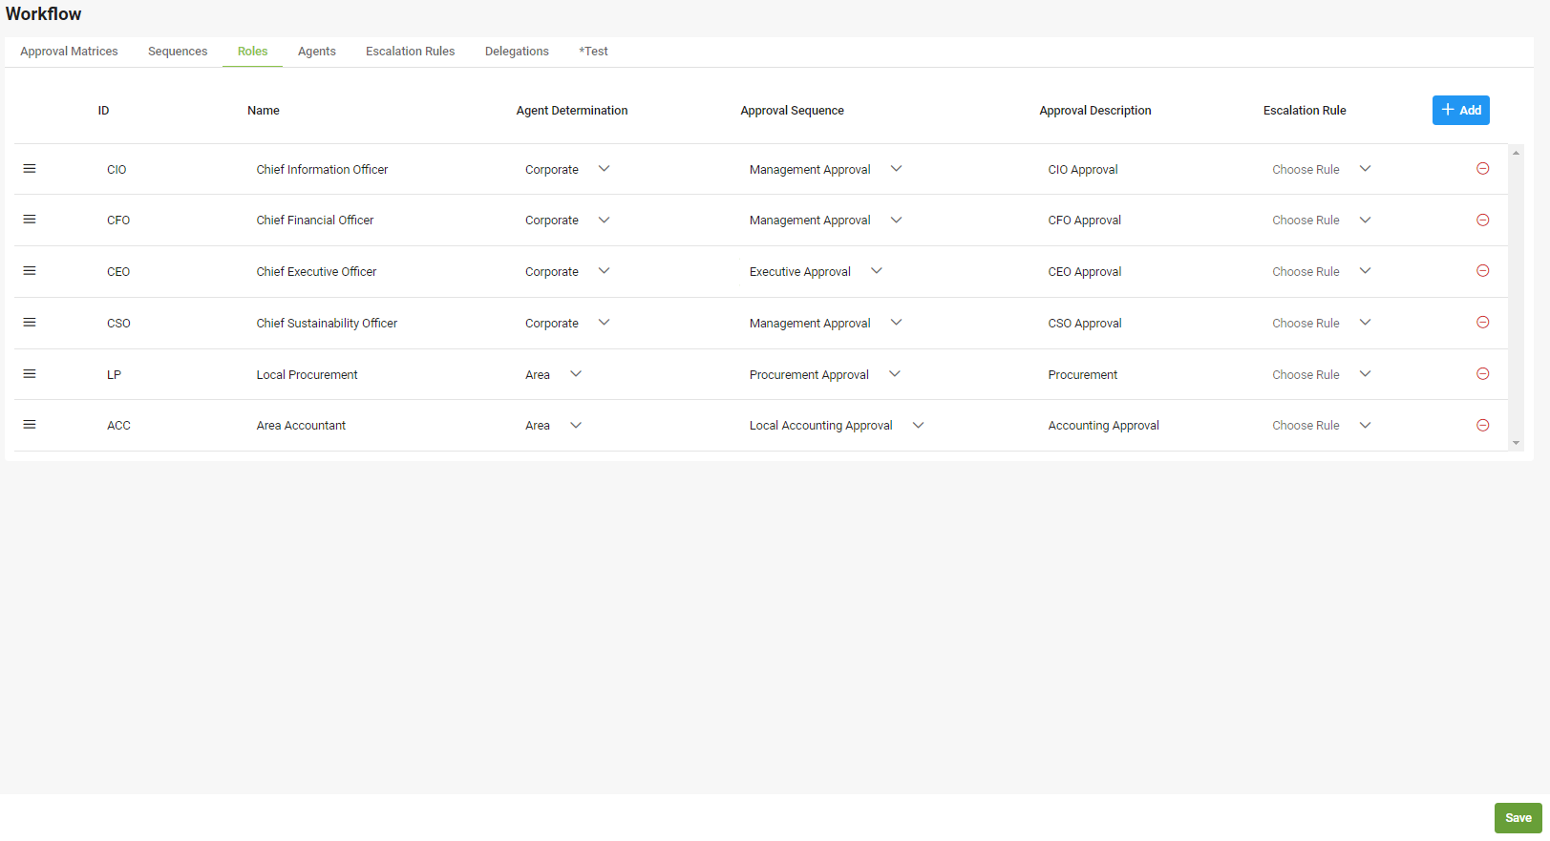This screenshot has width=1550, height=841.
Task: Delete the Chief Financial Officer row
Action: coord(1482,220)
